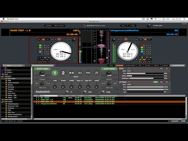
Task: Set left deck speed to 33
Action: 59,39
